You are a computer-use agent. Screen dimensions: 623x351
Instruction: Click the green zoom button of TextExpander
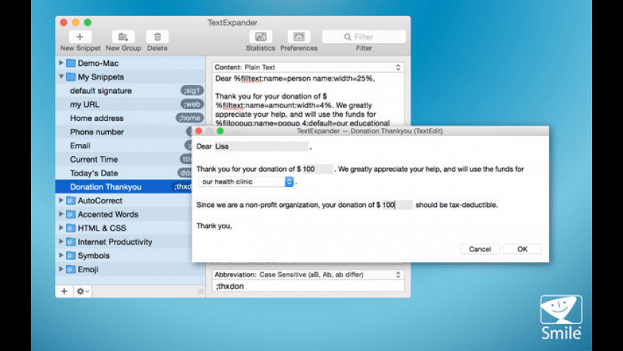[87, 22]
